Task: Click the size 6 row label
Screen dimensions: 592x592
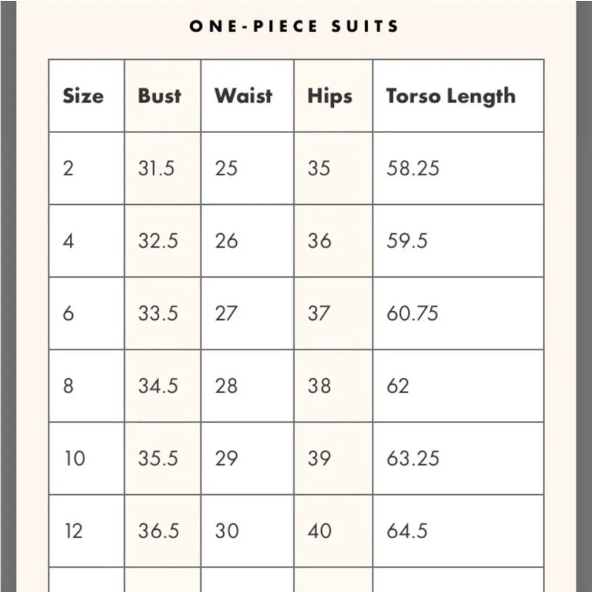Action: click(69, 314)
